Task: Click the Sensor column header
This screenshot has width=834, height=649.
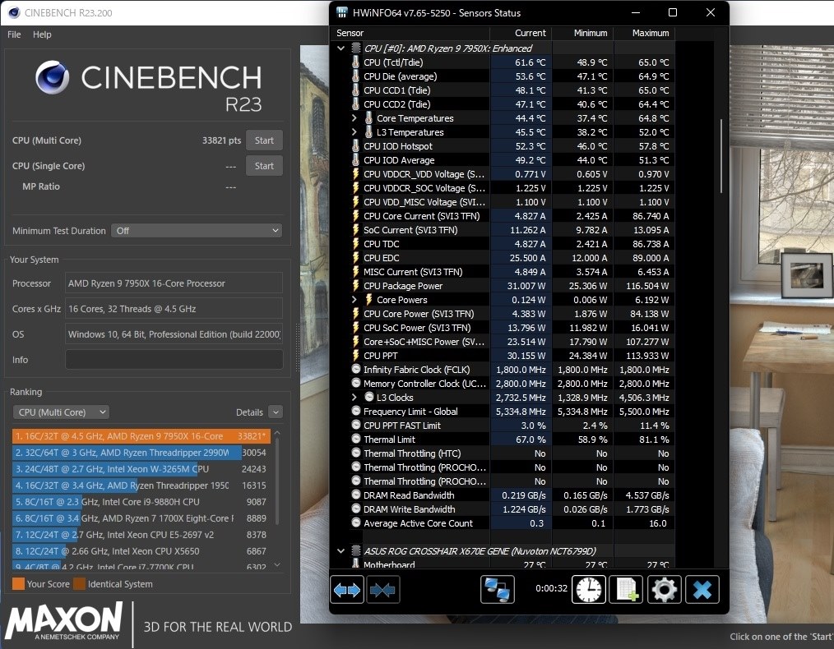Action: (410, 33)
